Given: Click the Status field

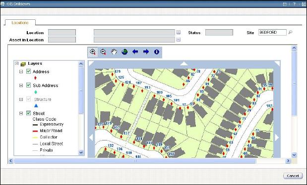Looking at the screenshot, I should [x=219, y=33].
